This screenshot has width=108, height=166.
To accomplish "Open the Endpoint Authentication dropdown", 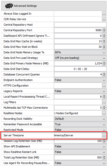I will coord(80,80).
